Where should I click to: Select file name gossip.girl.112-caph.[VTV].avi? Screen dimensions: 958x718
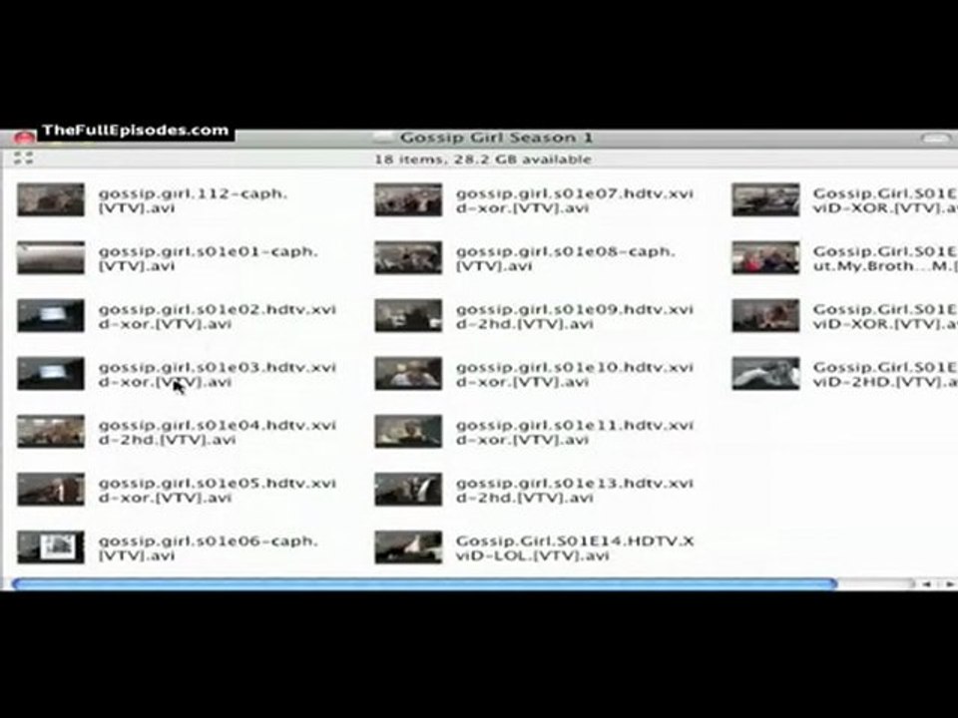[x=193, y=200]
